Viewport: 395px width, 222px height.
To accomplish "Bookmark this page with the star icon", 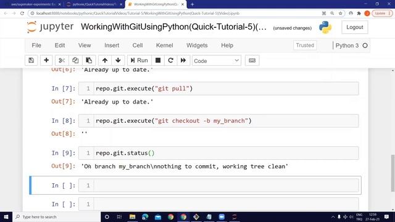I will click(x=340, y=14).
